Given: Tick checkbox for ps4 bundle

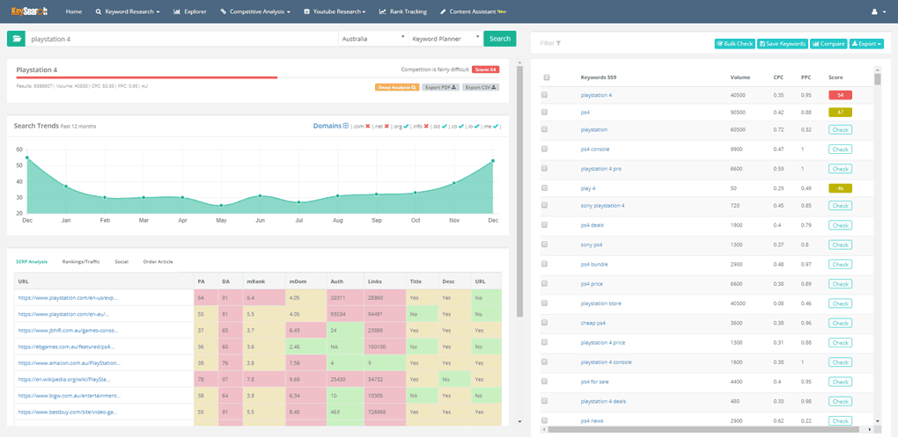Looking at the screenshot, I should coord(544,265).
